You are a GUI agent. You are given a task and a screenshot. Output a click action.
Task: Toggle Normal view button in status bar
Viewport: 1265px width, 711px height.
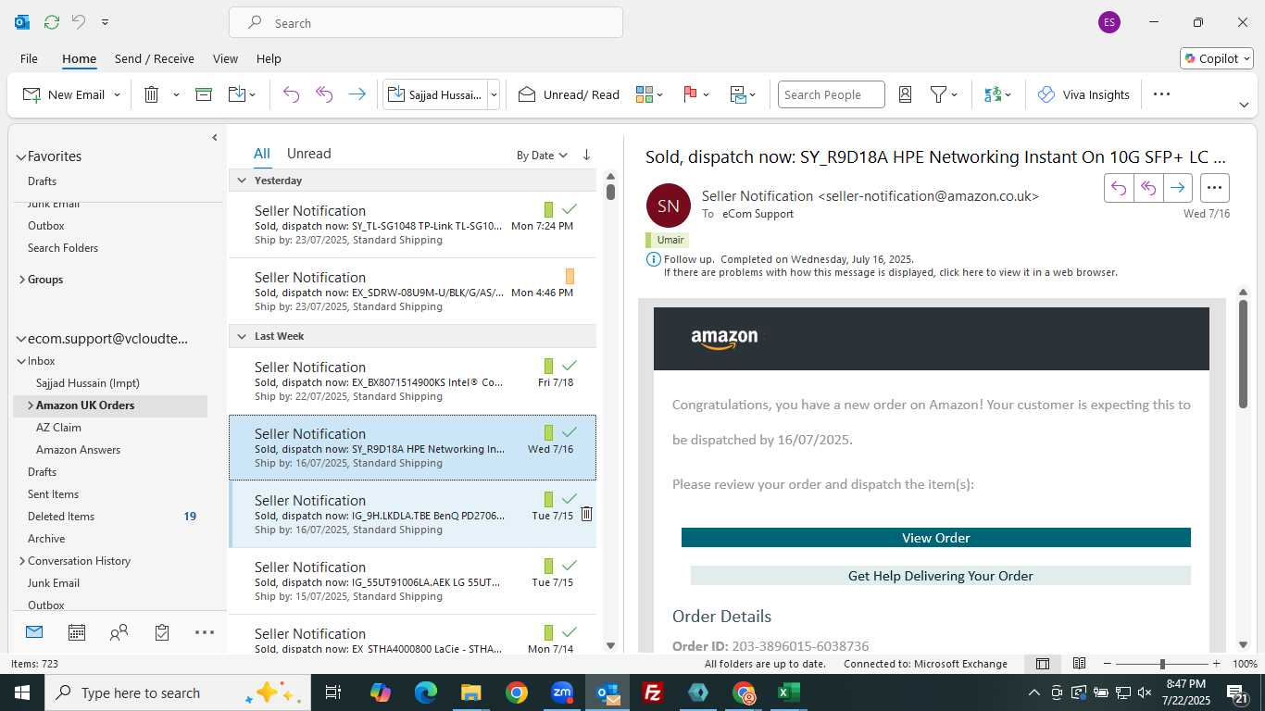(1043, 664)
